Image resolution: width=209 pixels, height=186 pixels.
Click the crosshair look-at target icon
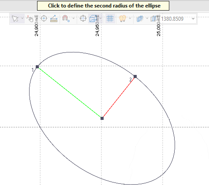44,19
